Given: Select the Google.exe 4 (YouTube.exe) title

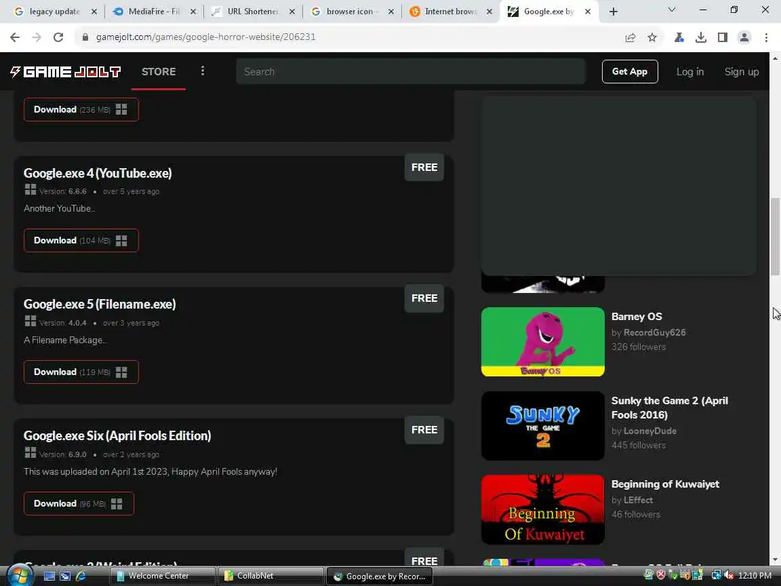Looking at the screenshot, I should click(x=98, y=173).
